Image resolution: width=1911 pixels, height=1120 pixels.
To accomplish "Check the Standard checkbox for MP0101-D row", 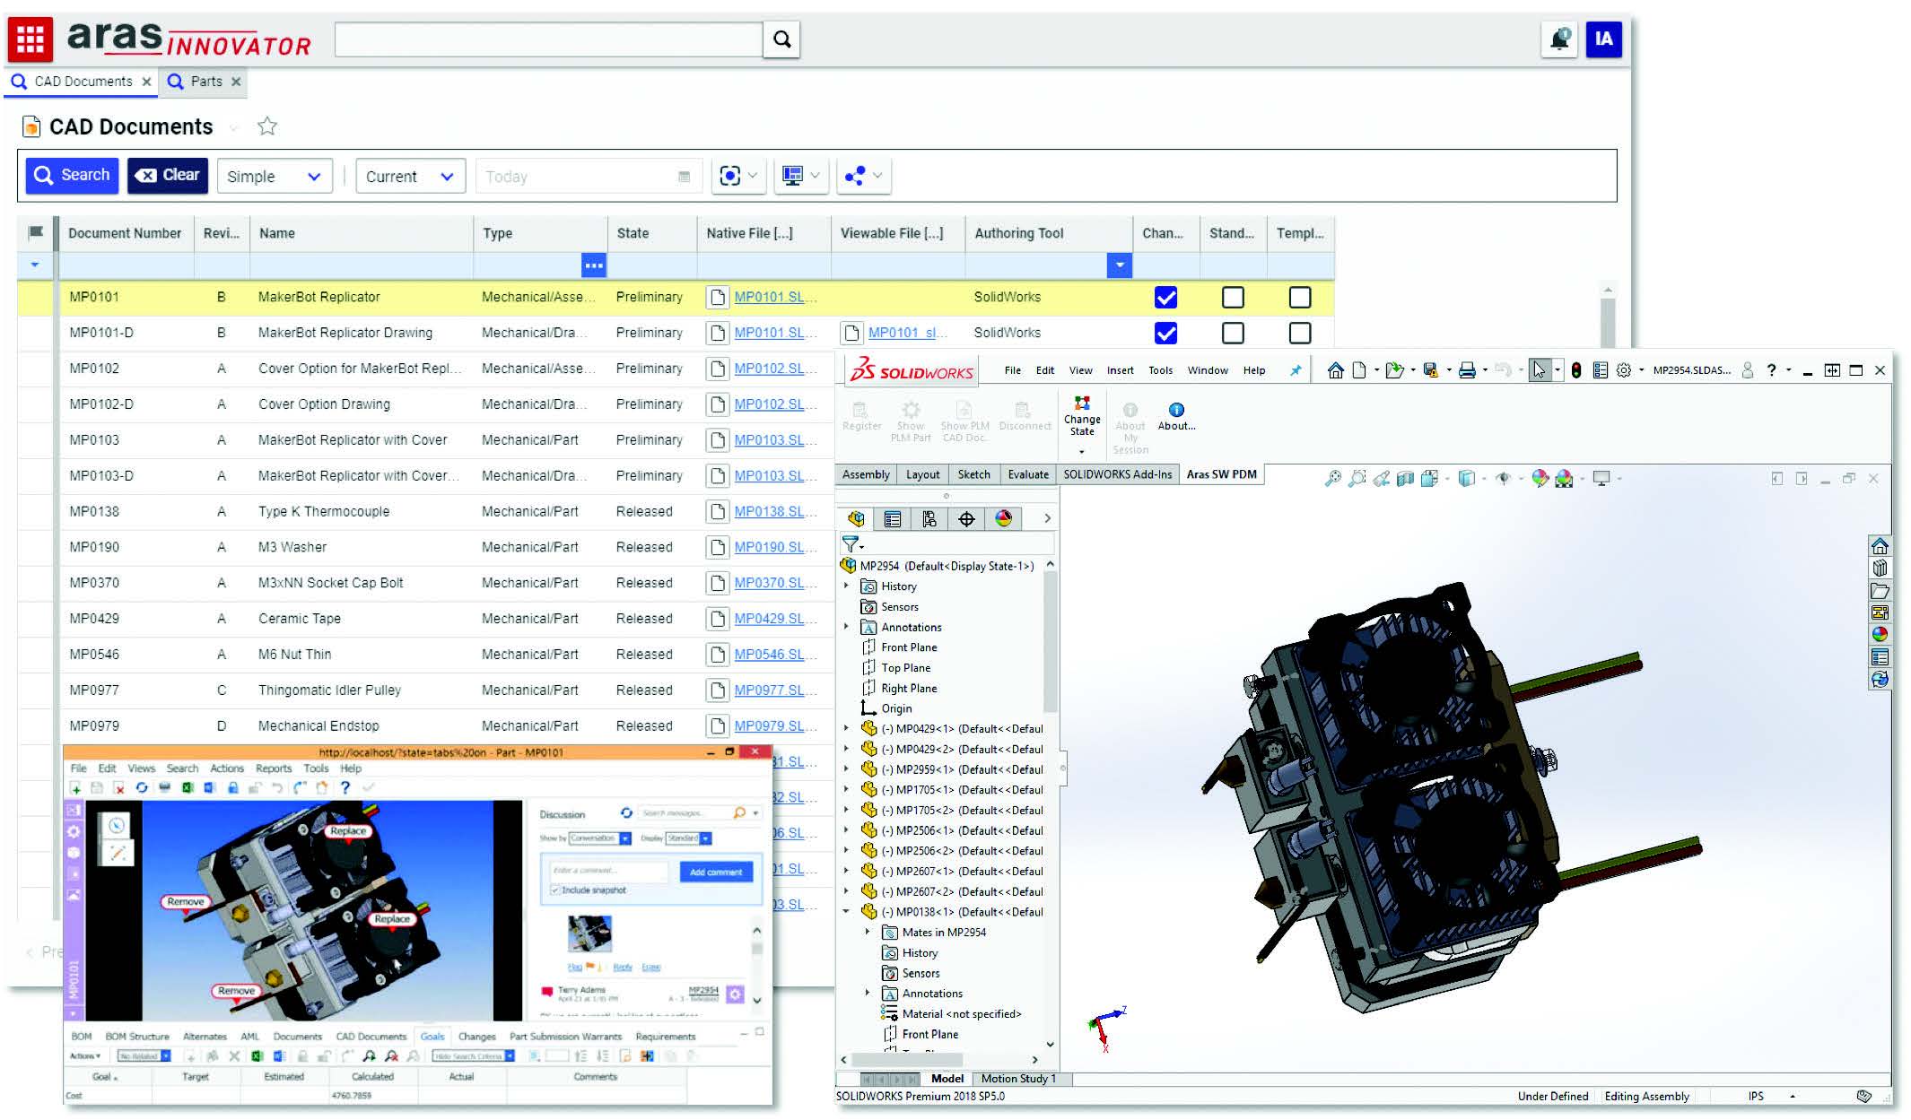I will 1233,334.
